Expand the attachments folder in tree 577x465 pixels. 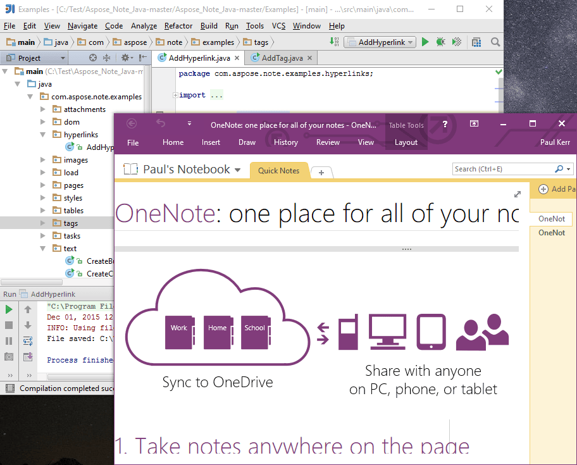(x=42, y=109)
